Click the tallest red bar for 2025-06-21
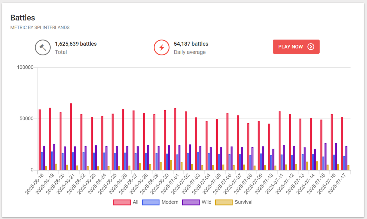Viewport: 367px width, 219px height. click(x=71, y=137)
